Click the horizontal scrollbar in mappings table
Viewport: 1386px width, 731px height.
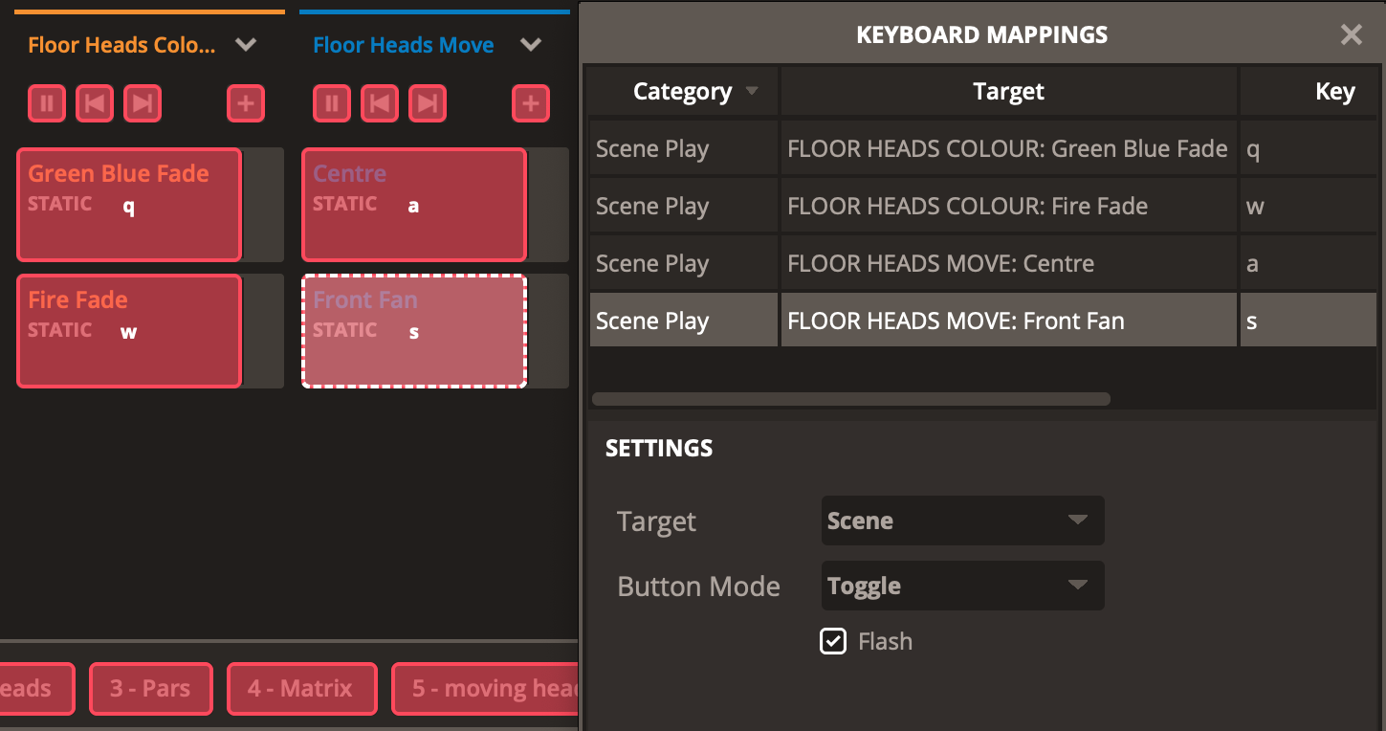[x=851, y=399]
